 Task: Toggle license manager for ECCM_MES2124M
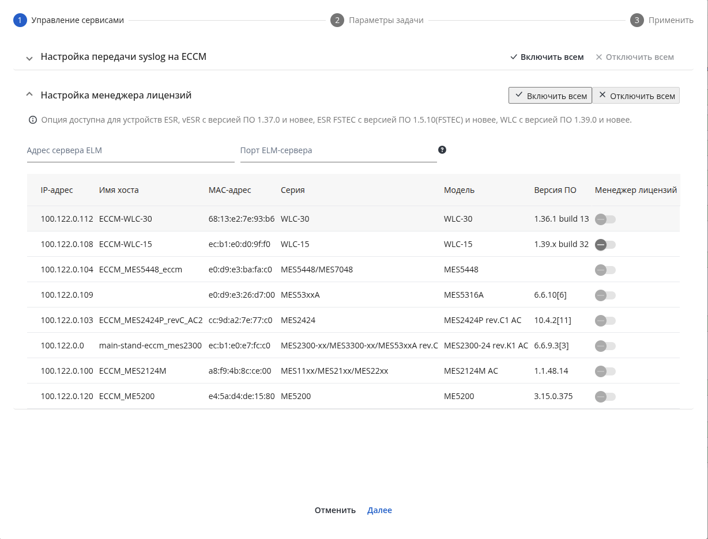[605, 371]
